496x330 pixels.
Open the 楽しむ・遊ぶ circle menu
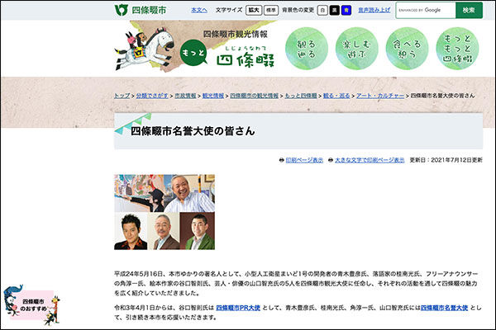pos(357,49)
